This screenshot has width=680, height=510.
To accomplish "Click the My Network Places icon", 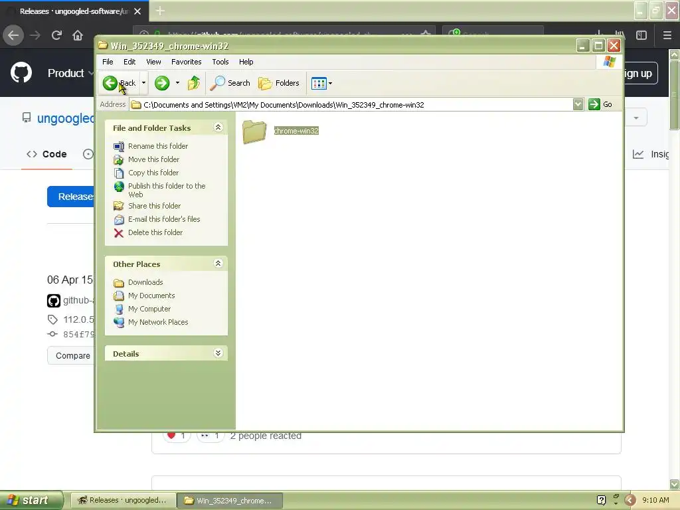I will tap(119, 323).
